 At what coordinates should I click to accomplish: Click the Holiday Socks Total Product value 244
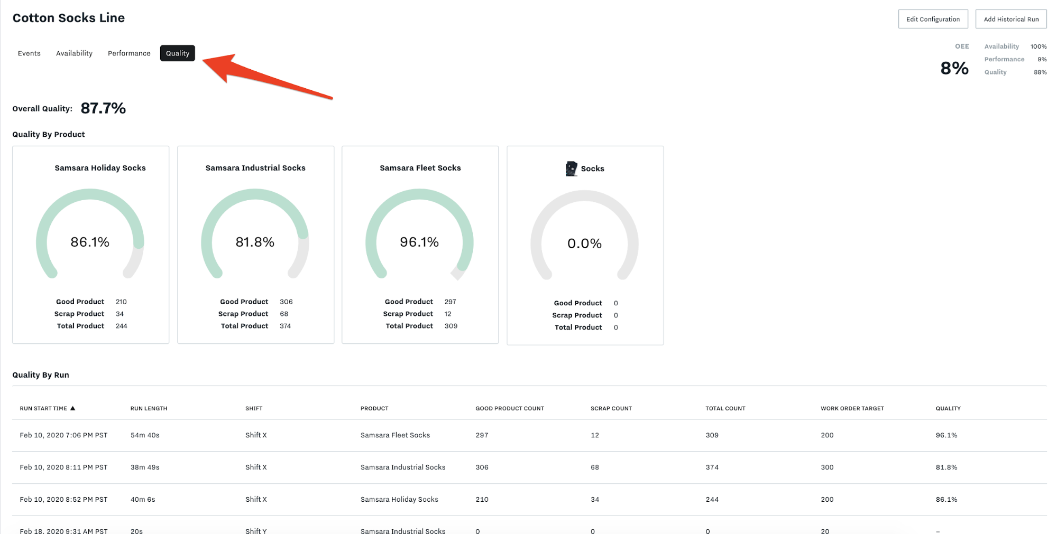click(122, 326)
